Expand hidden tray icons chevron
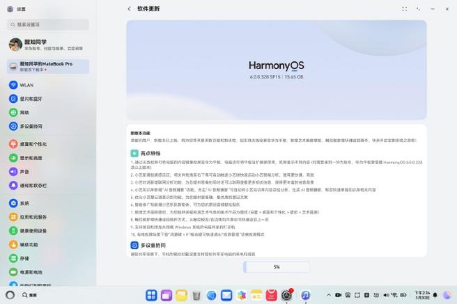457x304 pixels. (x=329, y=295)
